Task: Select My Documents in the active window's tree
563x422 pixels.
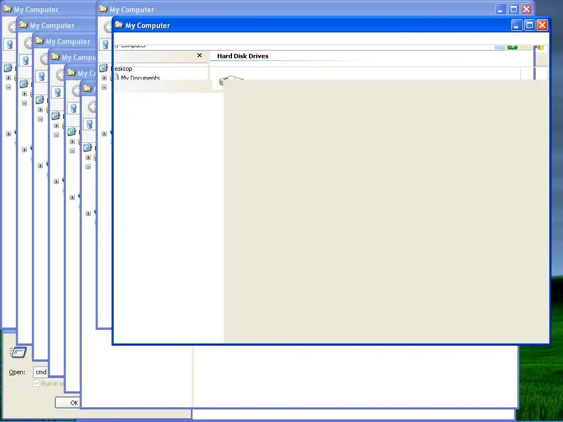Action: tap(140, 77)
